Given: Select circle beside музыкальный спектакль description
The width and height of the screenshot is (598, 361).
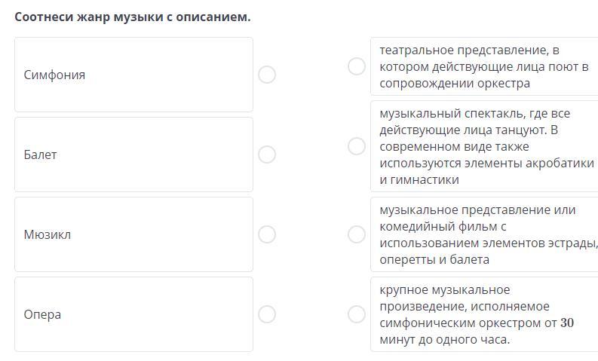Looking at the screenshot, I should (x=357, y=146).
